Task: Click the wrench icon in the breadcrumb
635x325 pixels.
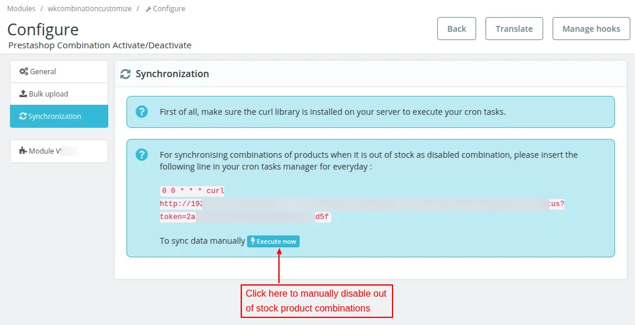Action: tap(148, 9)
